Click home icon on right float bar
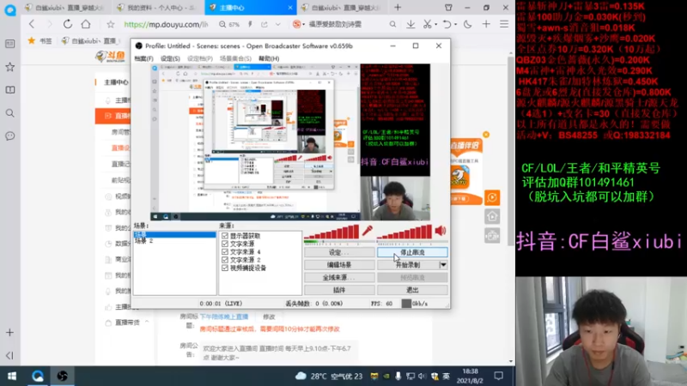 [x=492, y=217]
